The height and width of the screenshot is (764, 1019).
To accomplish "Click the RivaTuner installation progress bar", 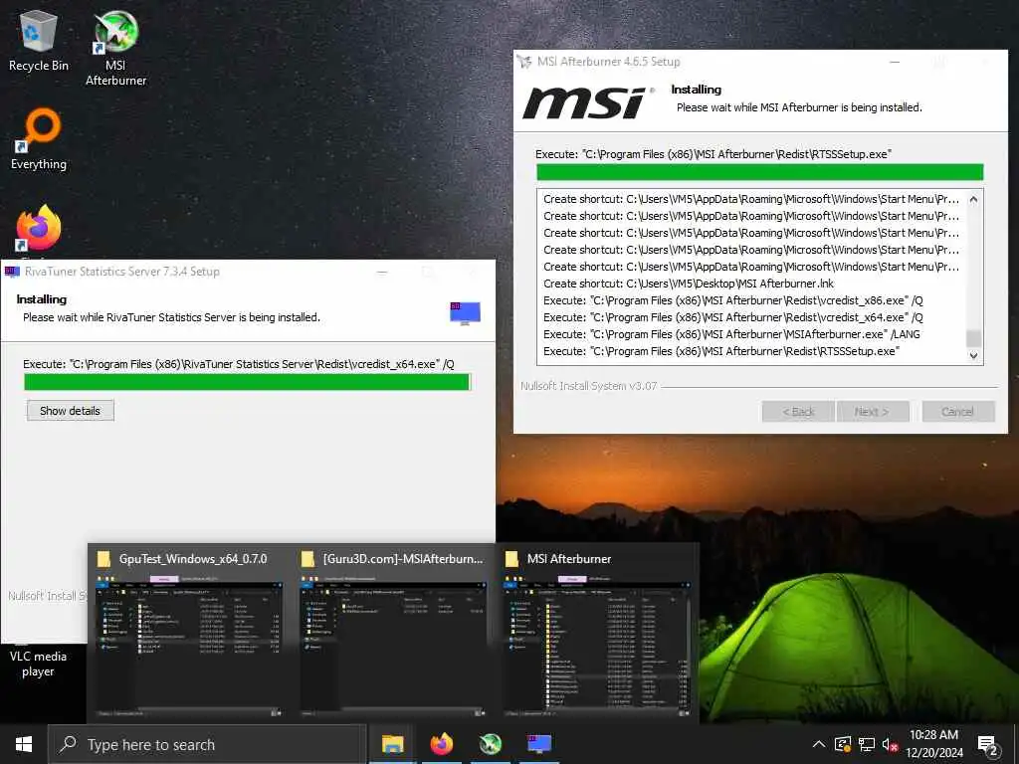I will tap(247, 382).
